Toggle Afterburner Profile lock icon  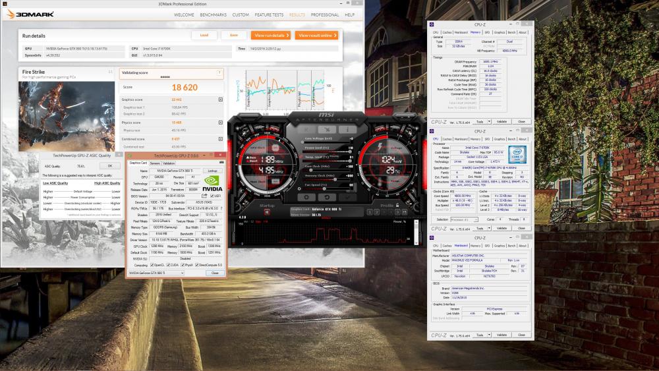pos(397,206)
